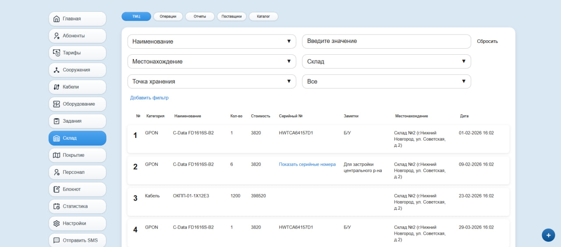Viewport: 561px width, 247px height.
Task: Click the Блокнот notepad icon
Action: point(56,190)
